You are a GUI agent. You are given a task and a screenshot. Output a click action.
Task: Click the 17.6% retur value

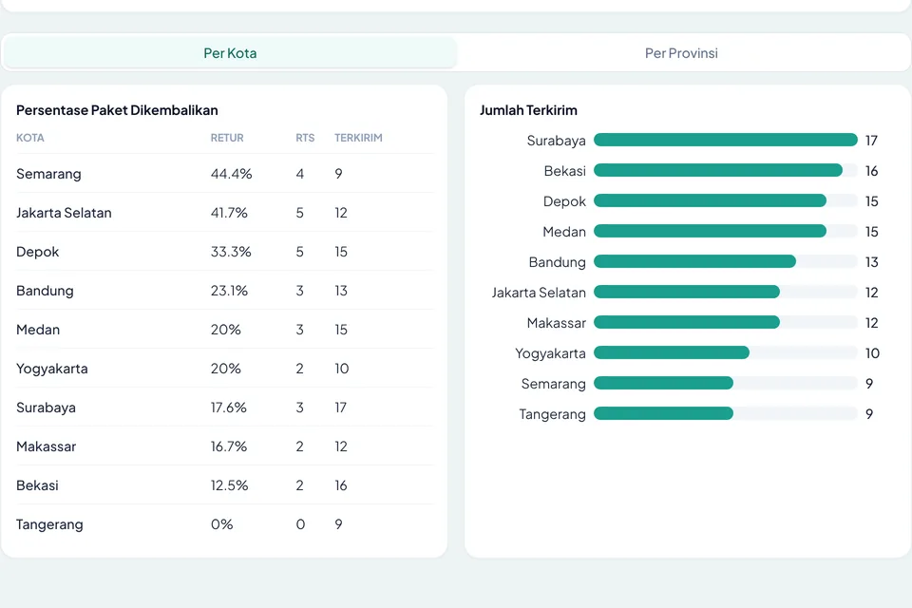pos(229,408)
